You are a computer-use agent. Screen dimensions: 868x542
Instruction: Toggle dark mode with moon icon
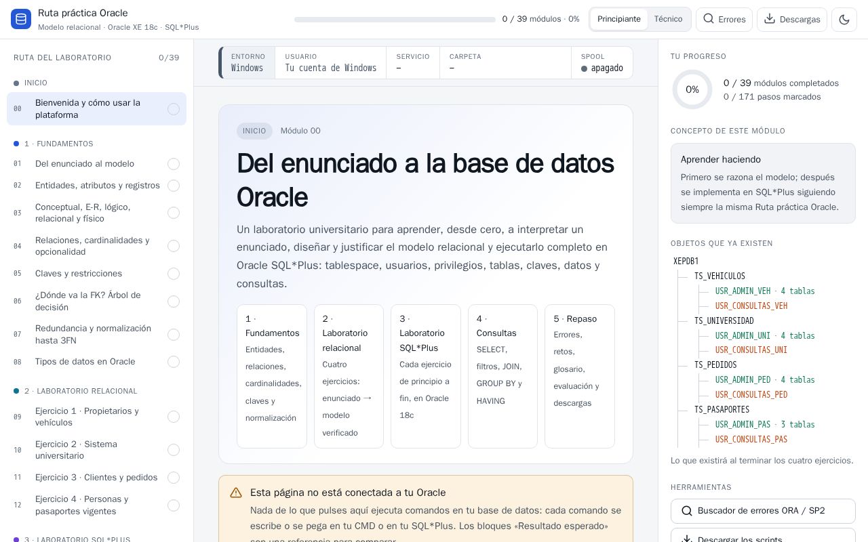click(x=844, y=19)
